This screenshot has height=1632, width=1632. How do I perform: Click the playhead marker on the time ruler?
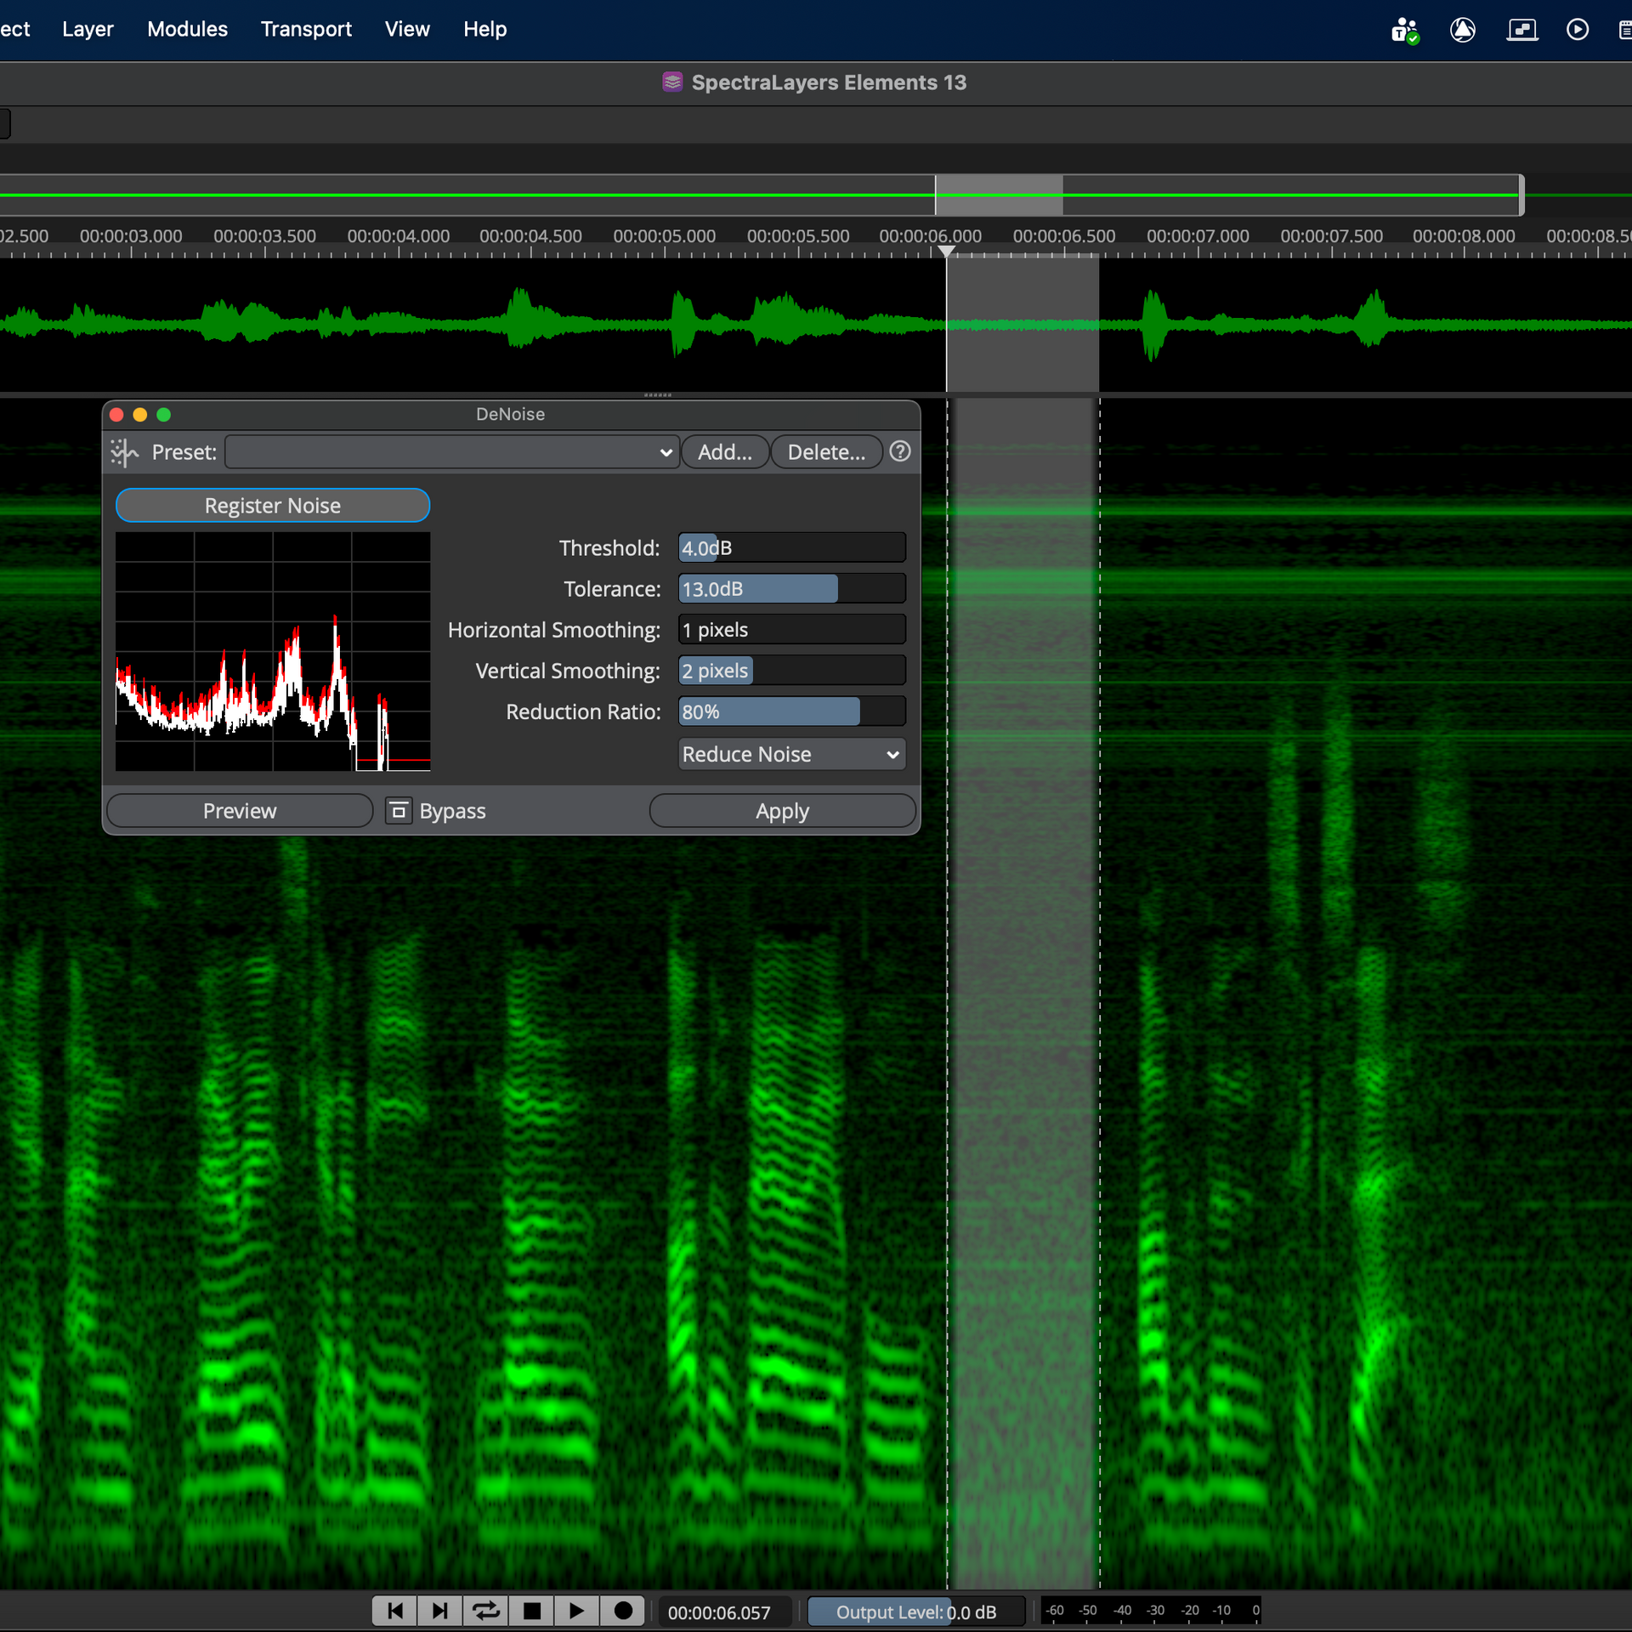click(x=946, y=252)
